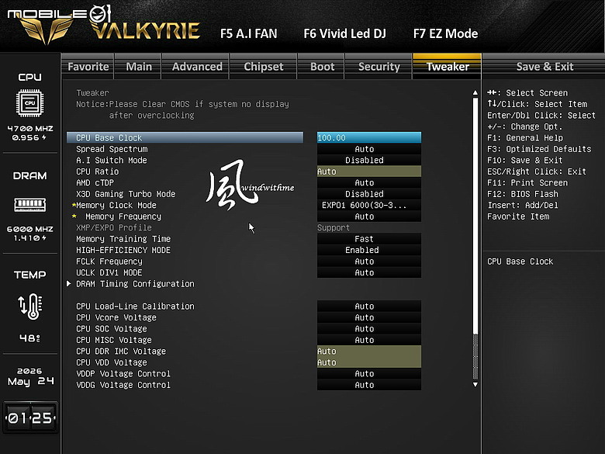The width and height of the screenshot is (605, 454).
Task: Click the Valkyrie winged logo
Action: (x=47, y=30)
